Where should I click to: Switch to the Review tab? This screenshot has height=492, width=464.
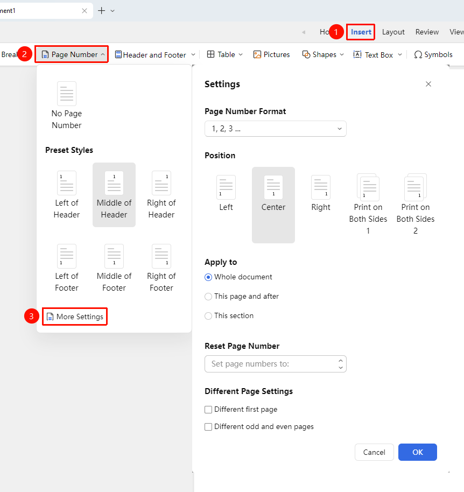point(427,32)
